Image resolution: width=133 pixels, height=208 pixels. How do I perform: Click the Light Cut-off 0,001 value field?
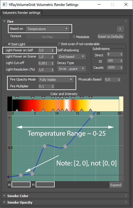(x=45, y=63)
